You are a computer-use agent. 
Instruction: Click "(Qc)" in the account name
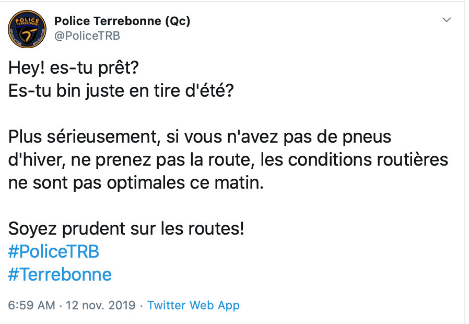(x=178, y=21)
